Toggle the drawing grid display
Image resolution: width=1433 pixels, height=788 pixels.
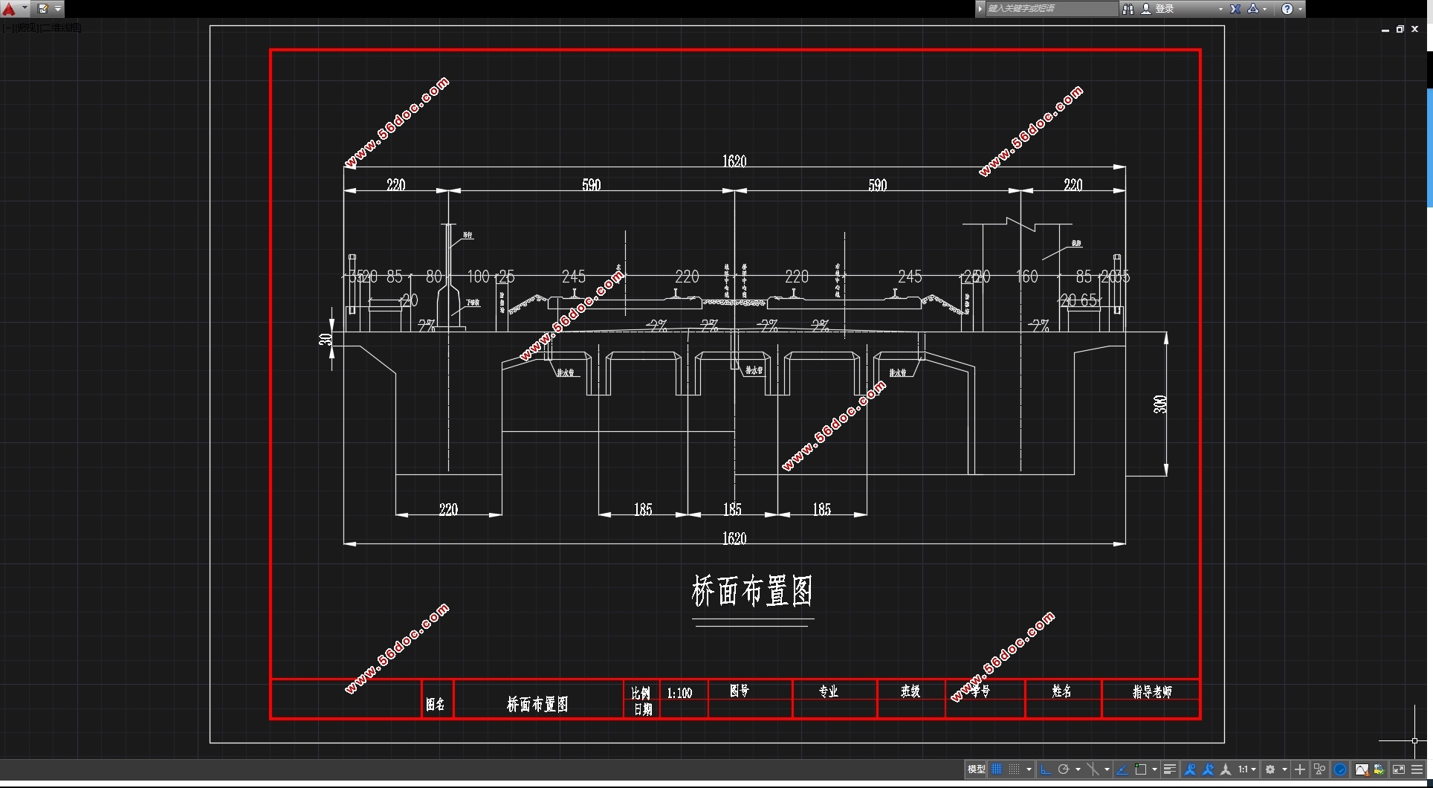[997, 769]
